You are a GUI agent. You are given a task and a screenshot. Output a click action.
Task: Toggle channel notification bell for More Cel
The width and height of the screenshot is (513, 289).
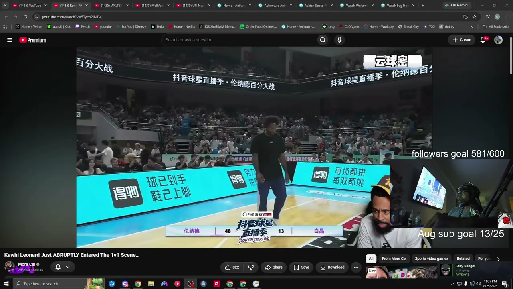(x=58, y=267)
